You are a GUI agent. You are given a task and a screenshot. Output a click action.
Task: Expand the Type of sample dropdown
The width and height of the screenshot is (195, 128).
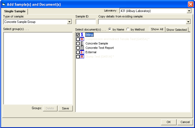point(70,22)
